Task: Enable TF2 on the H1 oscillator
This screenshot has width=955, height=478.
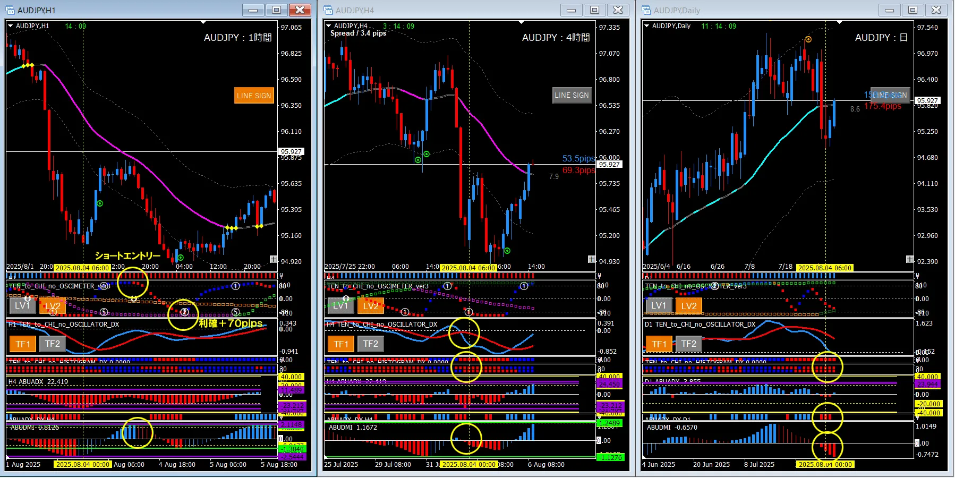Action: coord(53,344)
